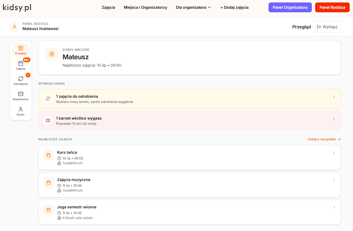This screenshot has width=353, height=231.
Task: Open the Zajęcia muzyczne class title
Action: click(x=74, y=180)
